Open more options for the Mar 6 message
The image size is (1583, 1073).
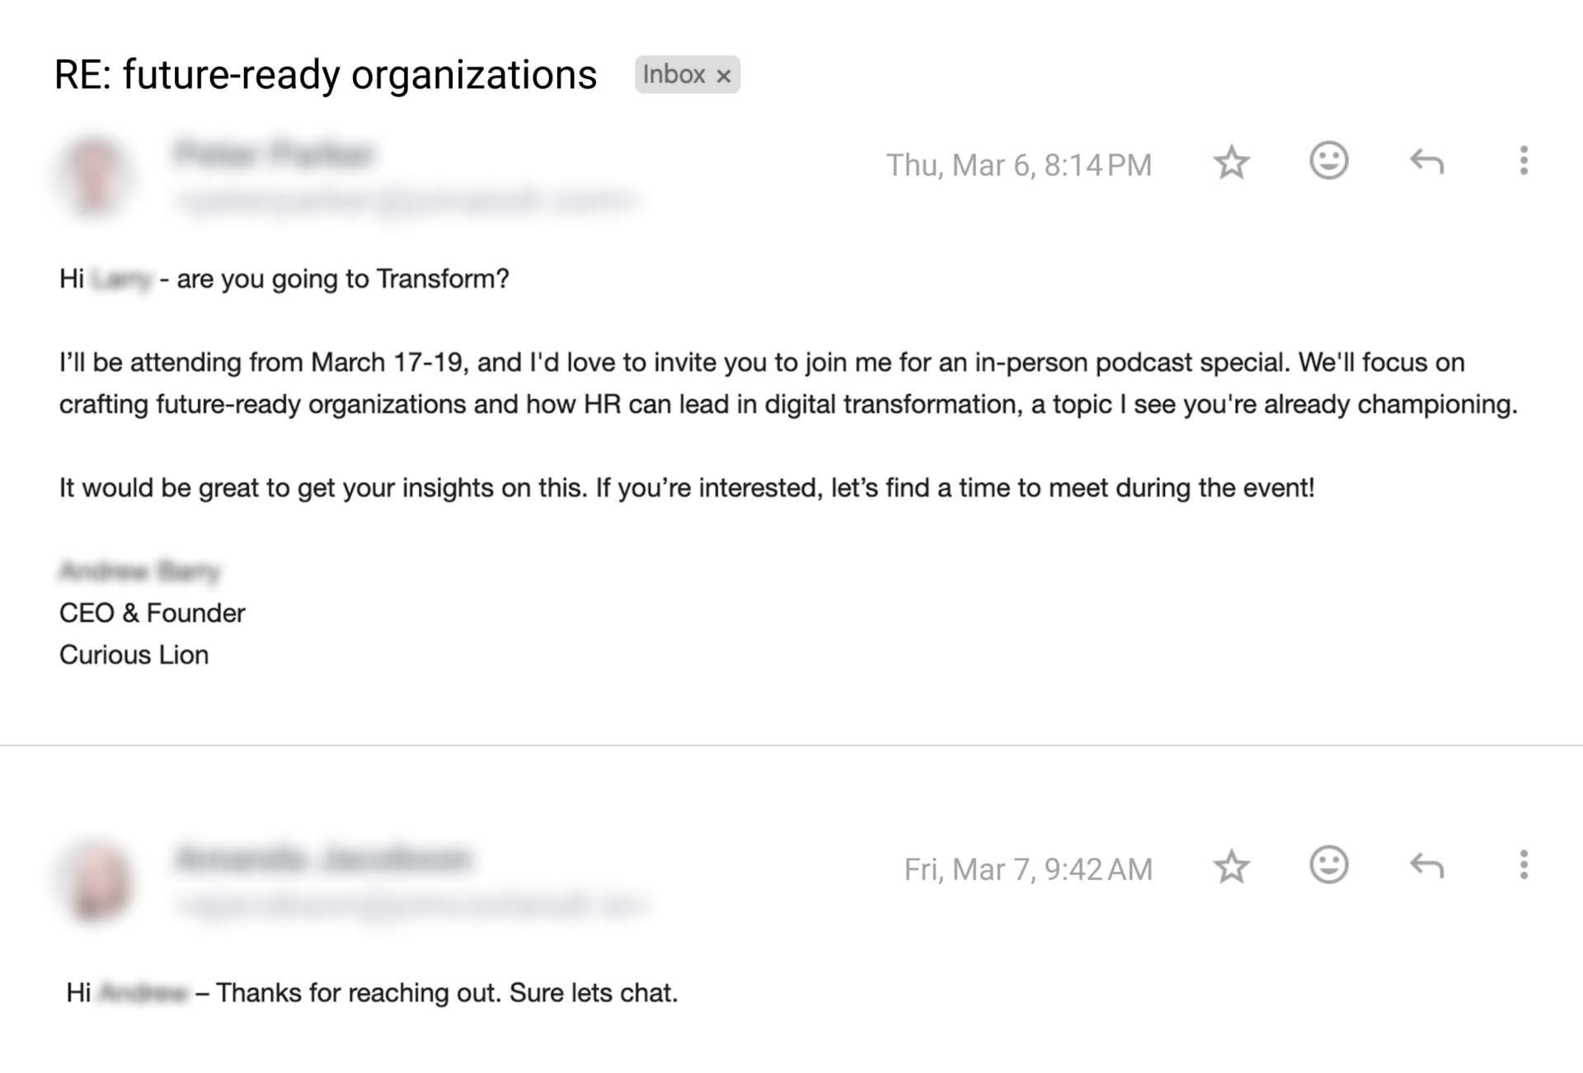click(x=1524, y=161)
